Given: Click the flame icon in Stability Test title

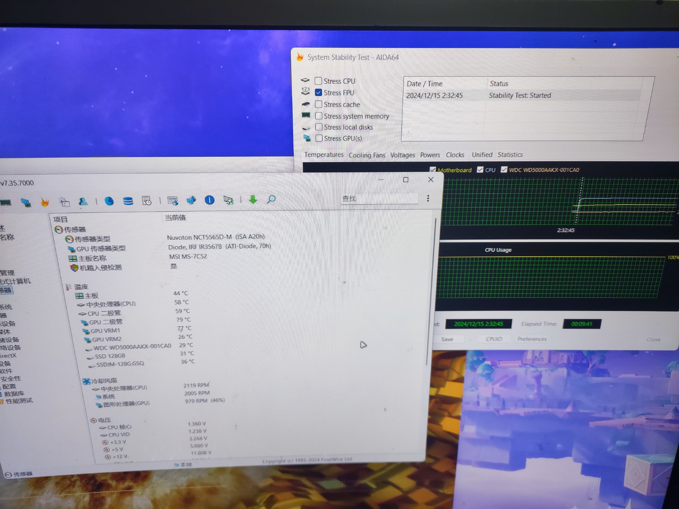Looking at the screenshot, I should (x=300, y=57).
